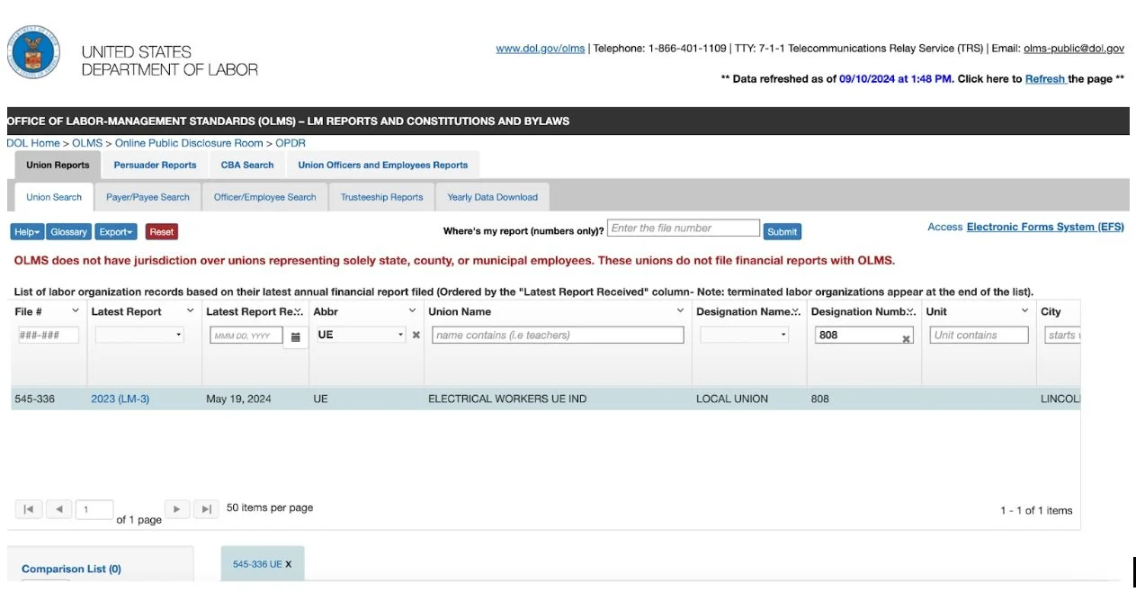Select the Payer/Payee Search sub-tab
Image resolution: width=1136 pixels, height=601 pixels.
point(148,197)
